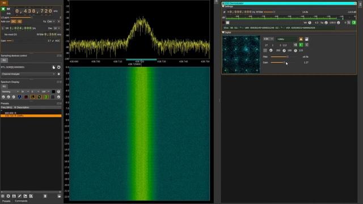Click the squelch gate dial after -100.0
Image resolution: width=363 pixels, height=204 pixels.
pos(339,23)
